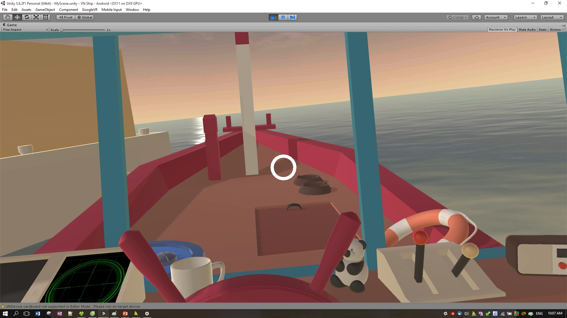567x318 pixels.
Task: Open the Free Aspect dropdown
Action: point(25,30)
